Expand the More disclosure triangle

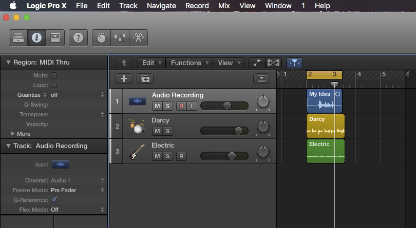[13, 134]
